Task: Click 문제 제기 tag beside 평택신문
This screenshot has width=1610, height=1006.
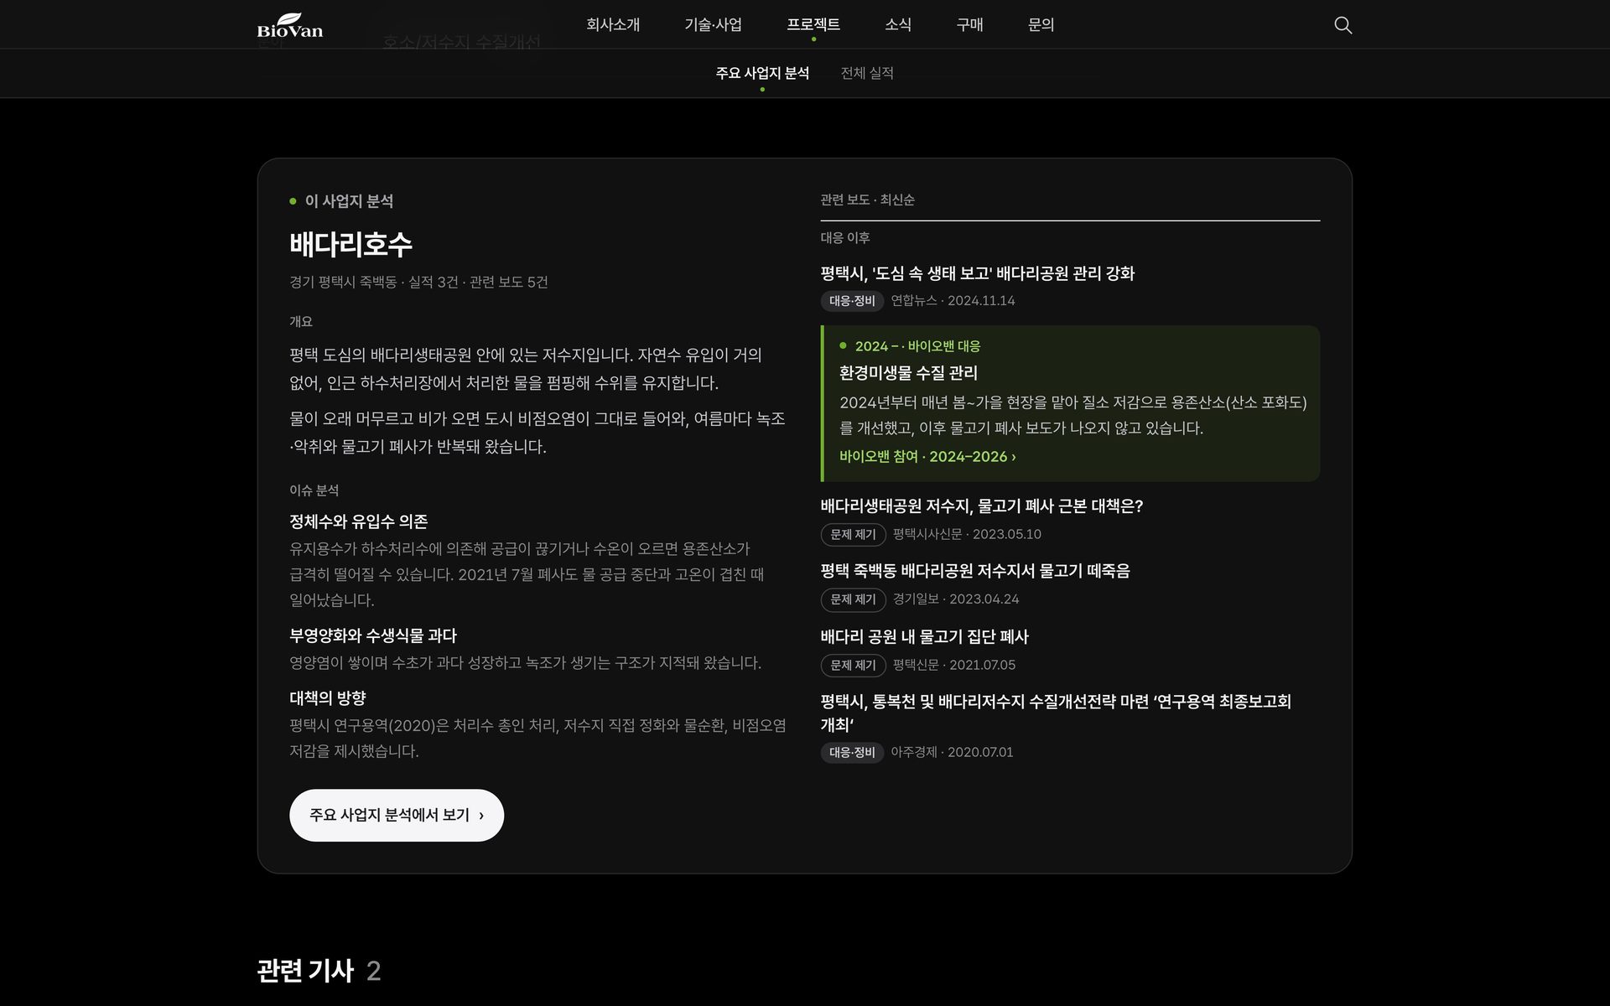Action: (853, 666)
